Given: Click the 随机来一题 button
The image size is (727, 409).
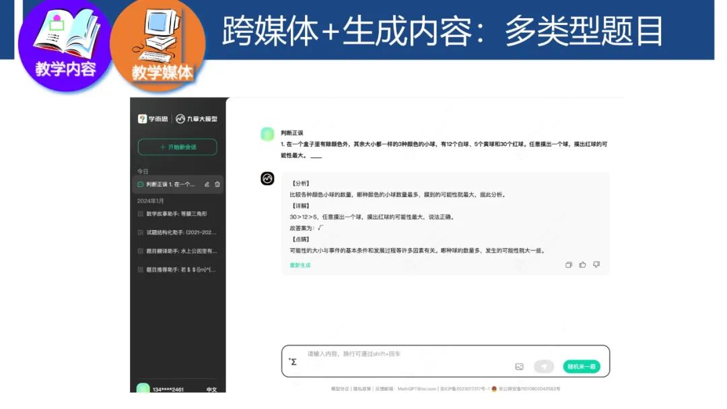Looking at the screenshot, I should 582,366.
